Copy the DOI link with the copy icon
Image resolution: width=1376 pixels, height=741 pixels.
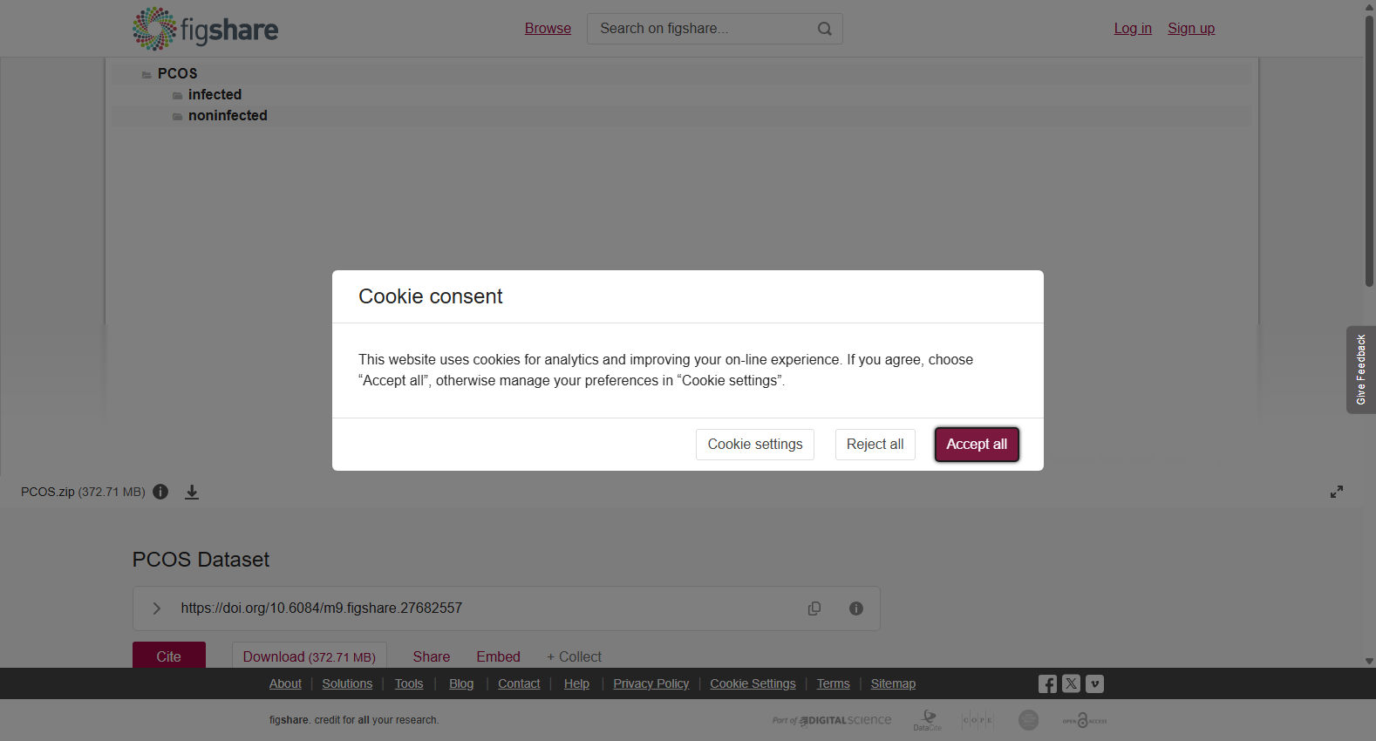(x=814, y=608)
